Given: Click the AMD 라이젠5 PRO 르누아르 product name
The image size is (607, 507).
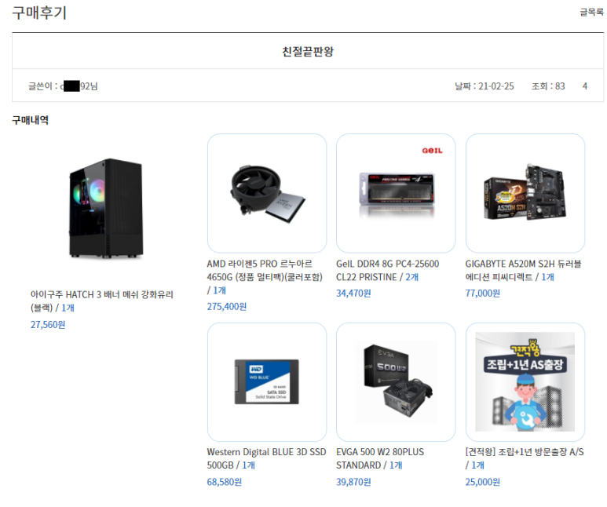Looking at the screenshot, I should coord(265,277).
